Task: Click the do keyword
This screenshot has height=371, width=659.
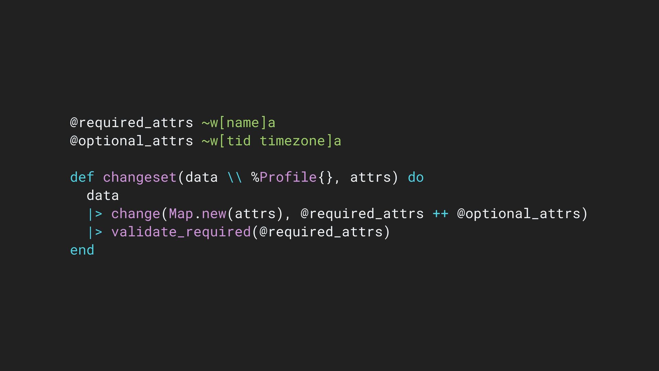Action: click(x=416, y=177)
